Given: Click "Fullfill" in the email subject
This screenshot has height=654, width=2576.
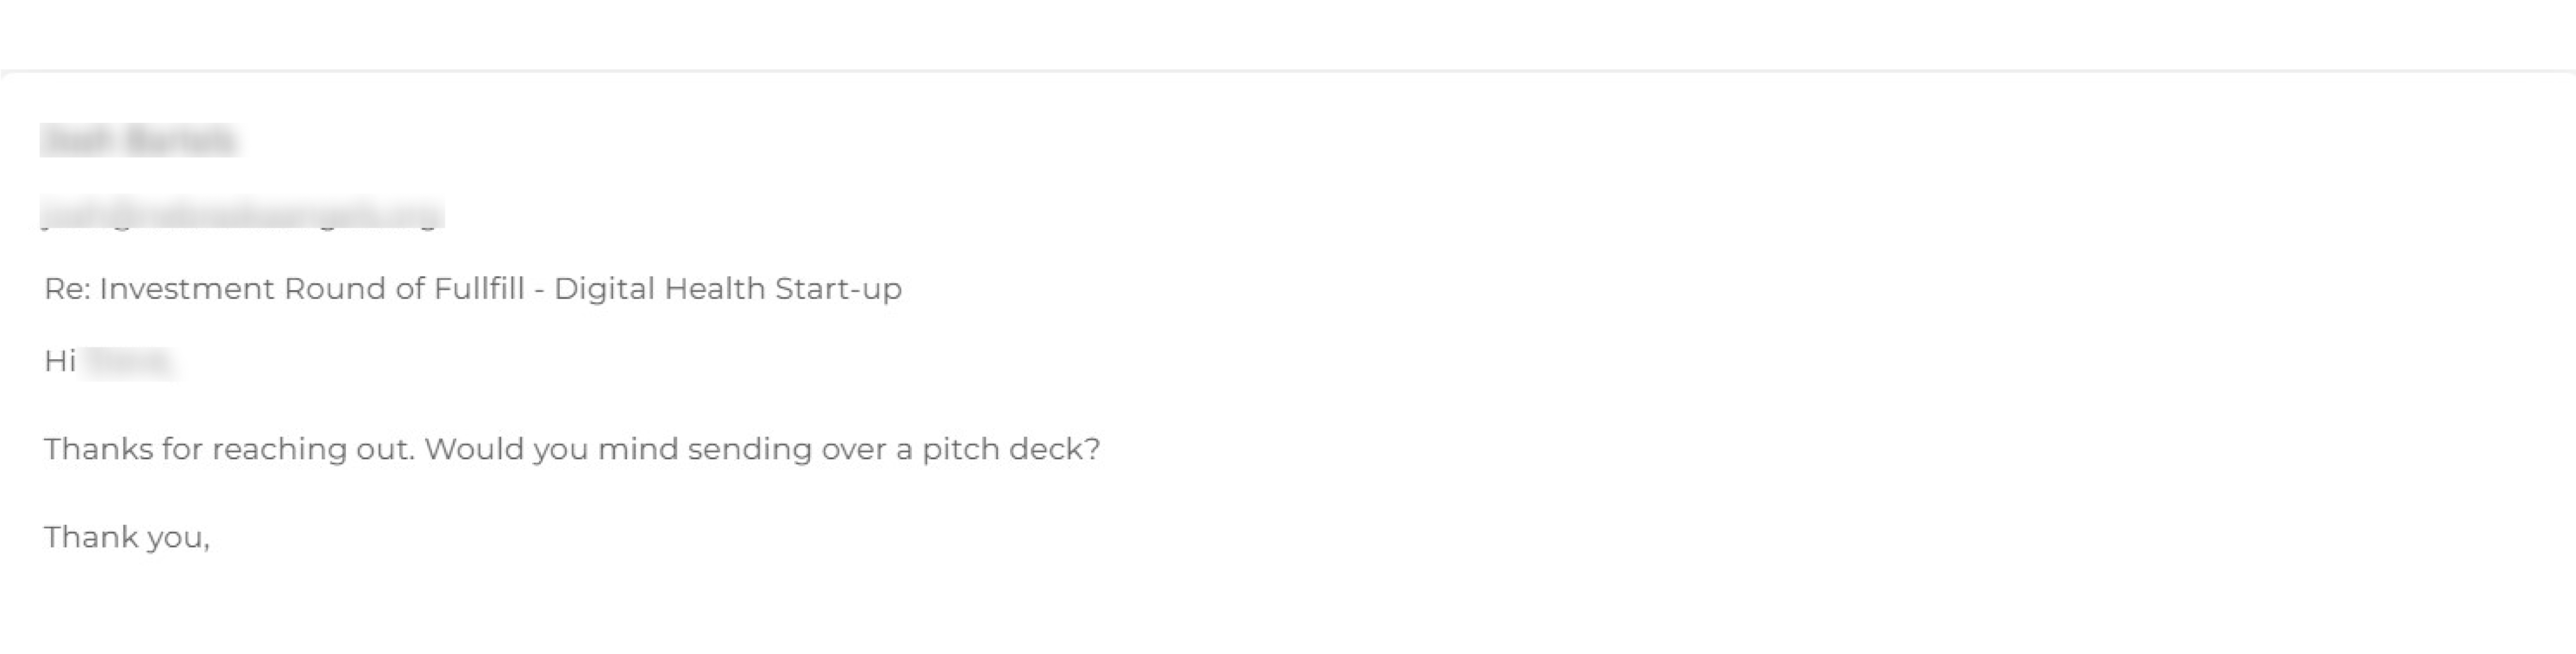Looking at the screenshot, I should 478,289.
